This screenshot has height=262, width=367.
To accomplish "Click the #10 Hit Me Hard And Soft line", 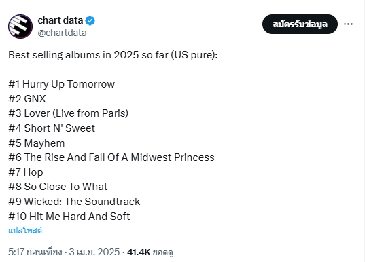I will [x=69, y=217].
